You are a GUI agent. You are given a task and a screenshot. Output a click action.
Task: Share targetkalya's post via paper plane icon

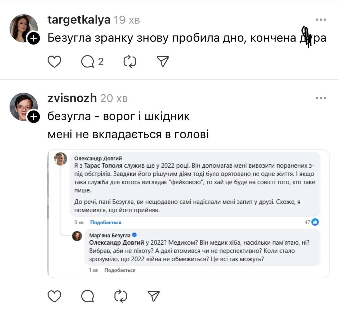[x=163, y=62]
